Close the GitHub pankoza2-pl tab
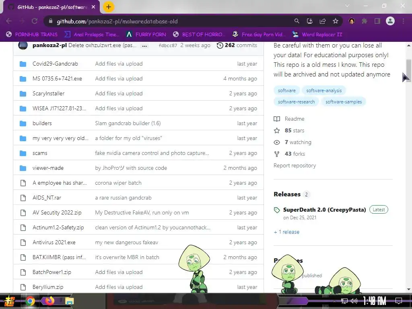 click(93, 7)
